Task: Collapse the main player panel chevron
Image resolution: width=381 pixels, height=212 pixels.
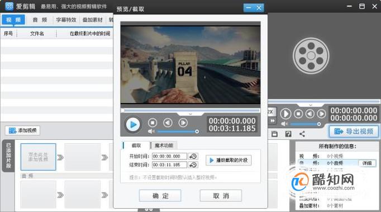Action: pyautogui.click(x=311, y=105)
